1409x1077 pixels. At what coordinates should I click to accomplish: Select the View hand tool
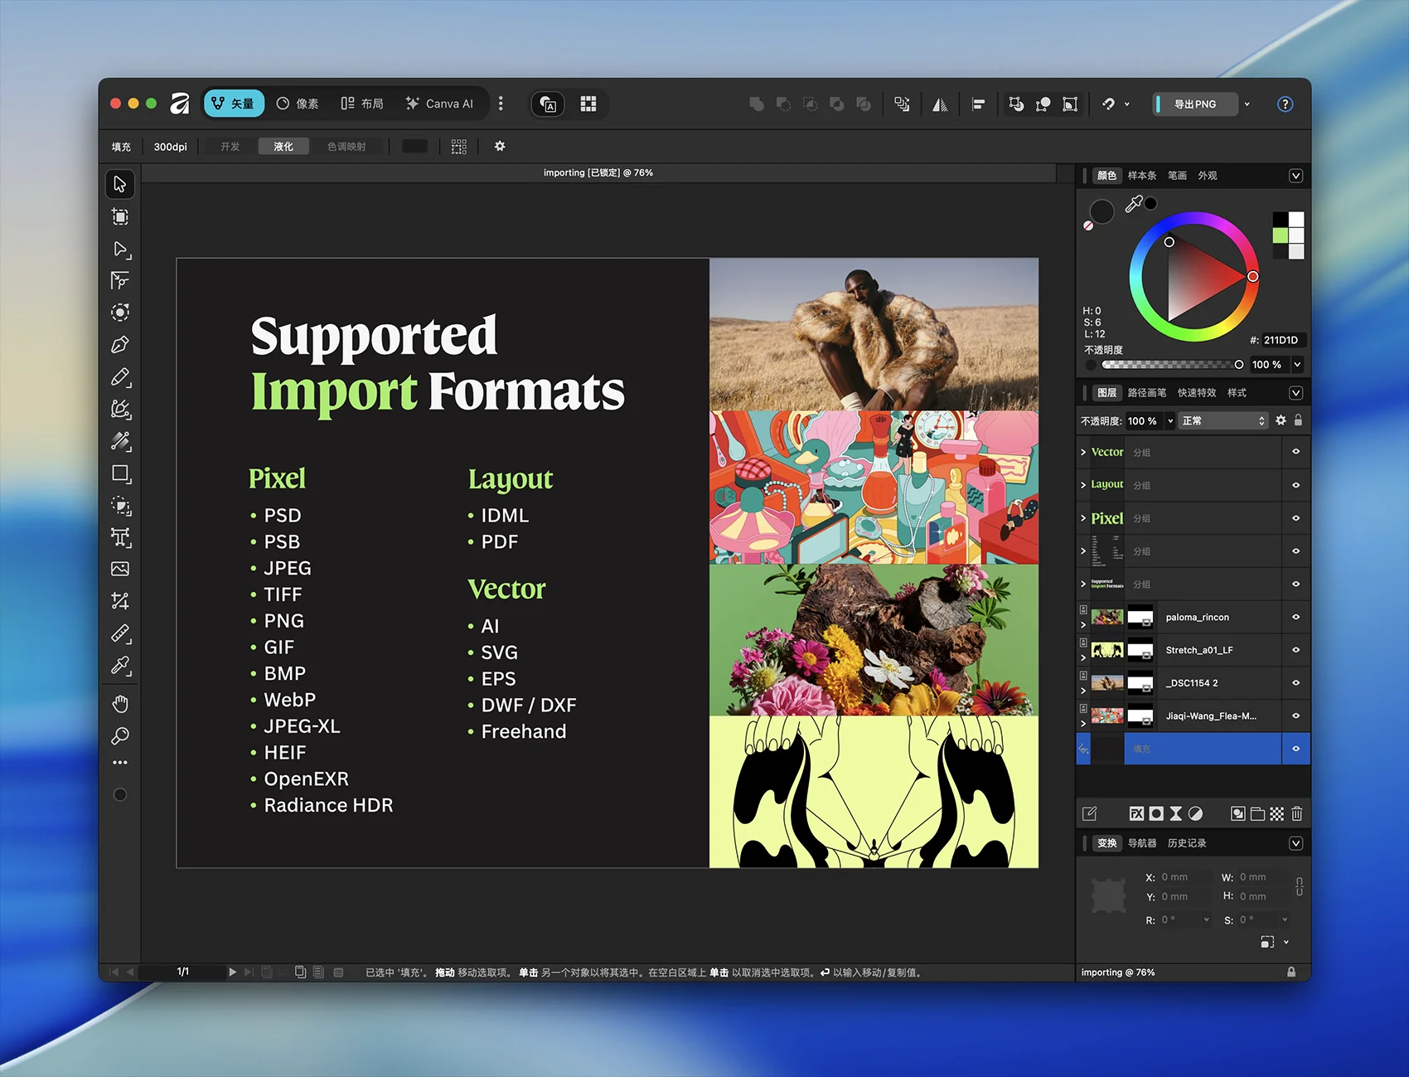click(x=120, y=704)
